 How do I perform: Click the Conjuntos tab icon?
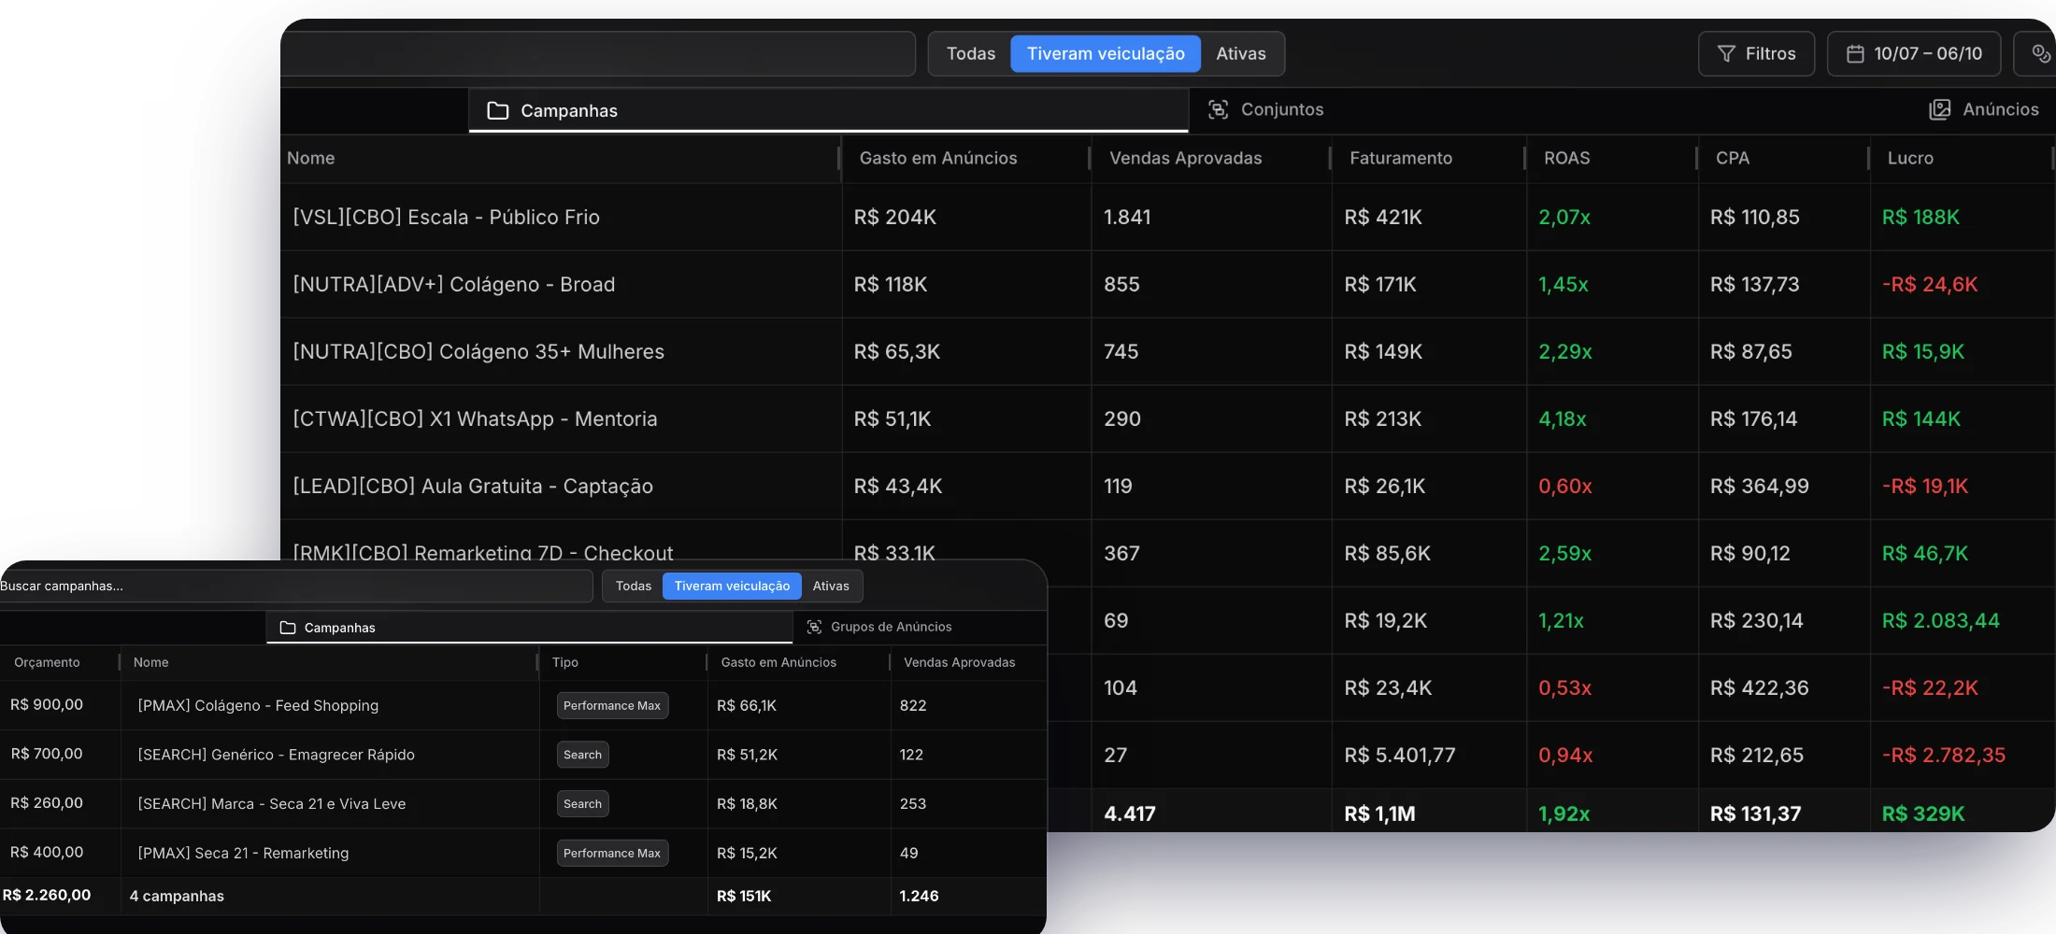tap(1218, 109)
